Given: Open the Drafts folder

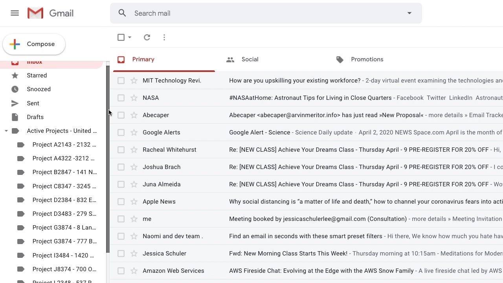Looking at the screenshot, I should pos(35,117).
